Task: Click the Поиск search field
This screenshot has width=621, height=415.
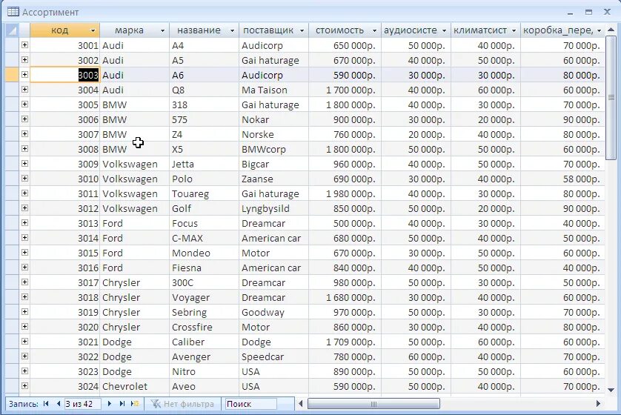Action: tap(250, 404)
